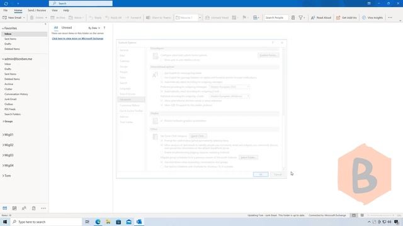403x226 pixels.
Task: Open the Help ribbon tab
Action: click(x=66, y=11)
